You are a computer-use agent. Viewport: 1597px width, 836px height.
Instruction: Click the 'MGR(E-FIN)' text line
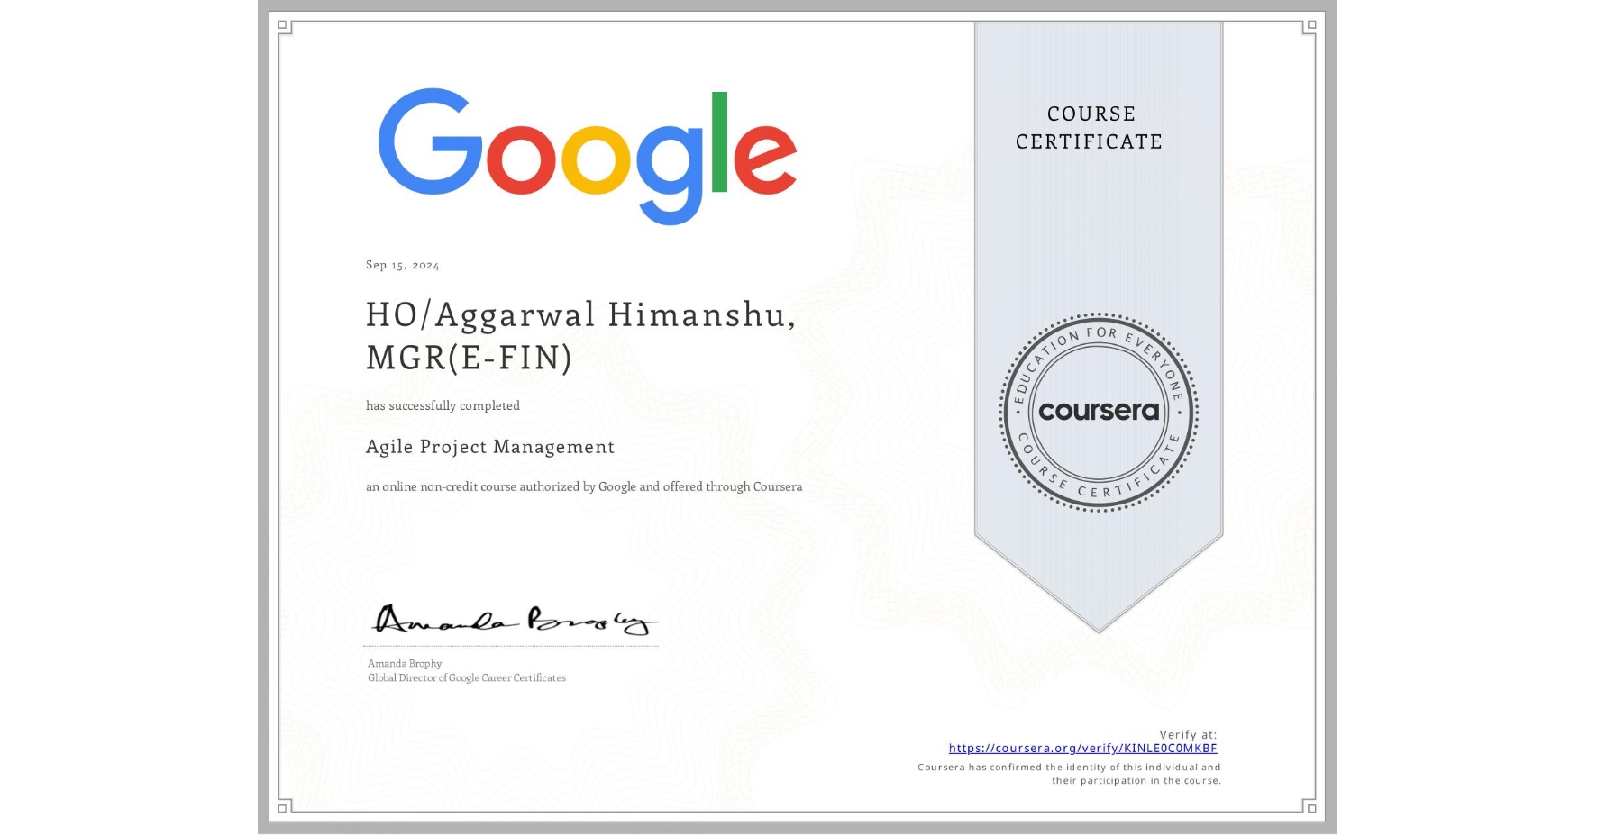point(469,358)
